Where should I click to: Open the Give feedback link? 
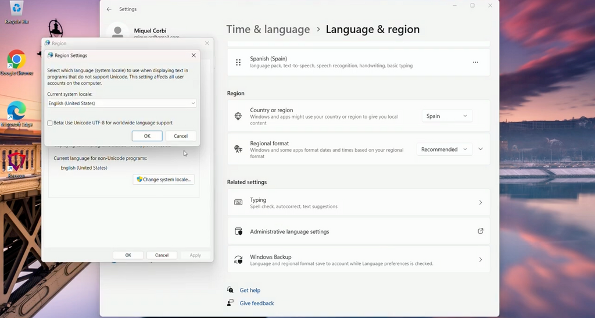click(x=256, y=303)
